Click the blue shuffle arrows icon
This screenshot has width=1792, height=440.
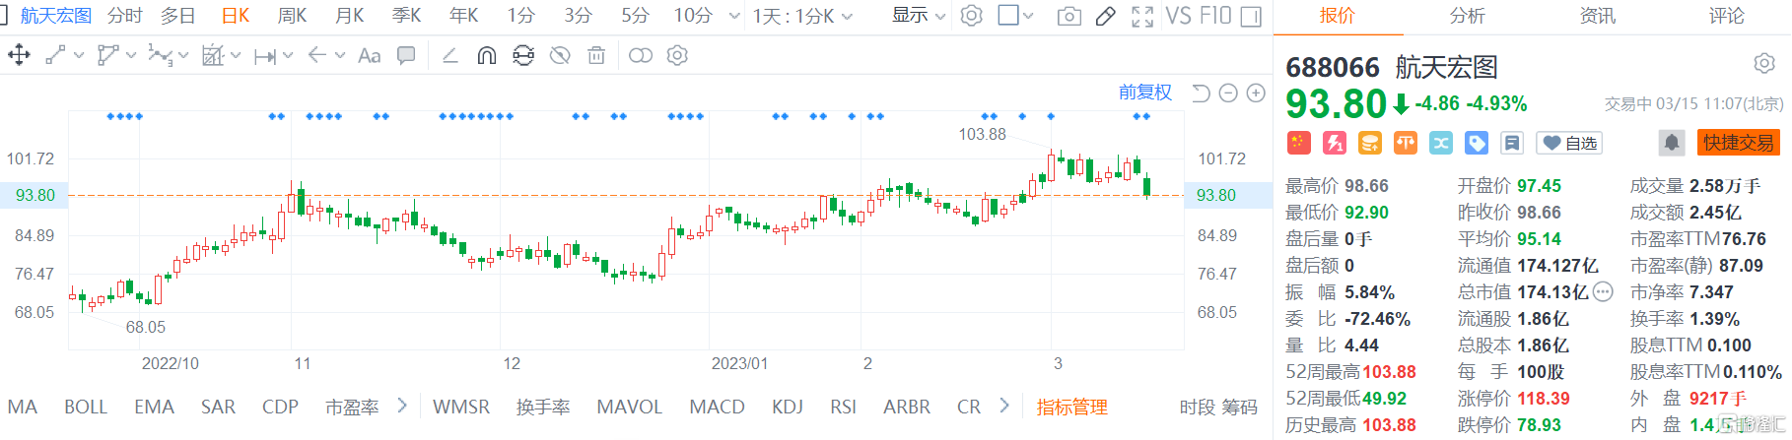[1441, 143]
